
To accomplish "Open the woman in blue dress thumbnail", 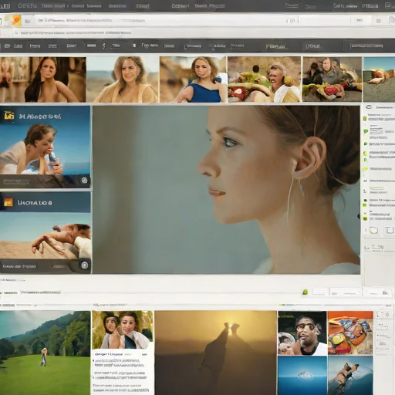I will coord(193,79).
